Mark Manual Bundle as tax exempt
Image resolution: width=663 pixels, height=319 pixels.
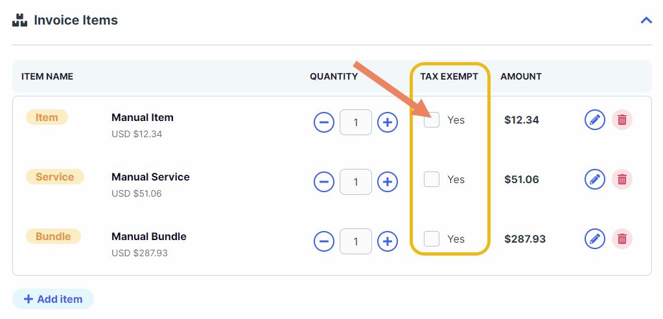[432, 239]
